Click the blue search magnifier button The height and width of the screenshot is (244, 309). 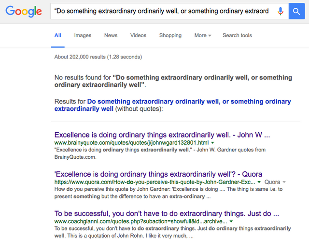296,11
